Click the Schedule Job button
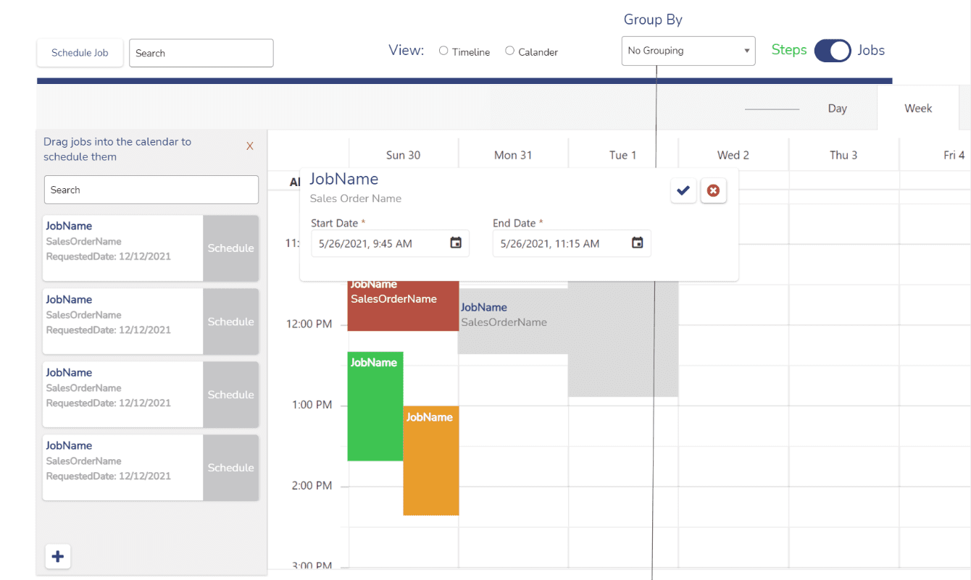The height and width of the screenshot is (580, 971). click(80, 53)
